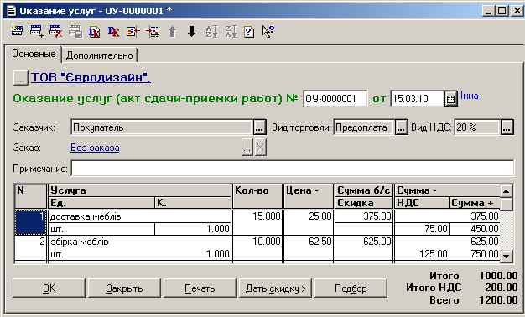The image size is (525, 317).
Task: Click the icon with arrow pointing left into form
Action: (133, 32)
